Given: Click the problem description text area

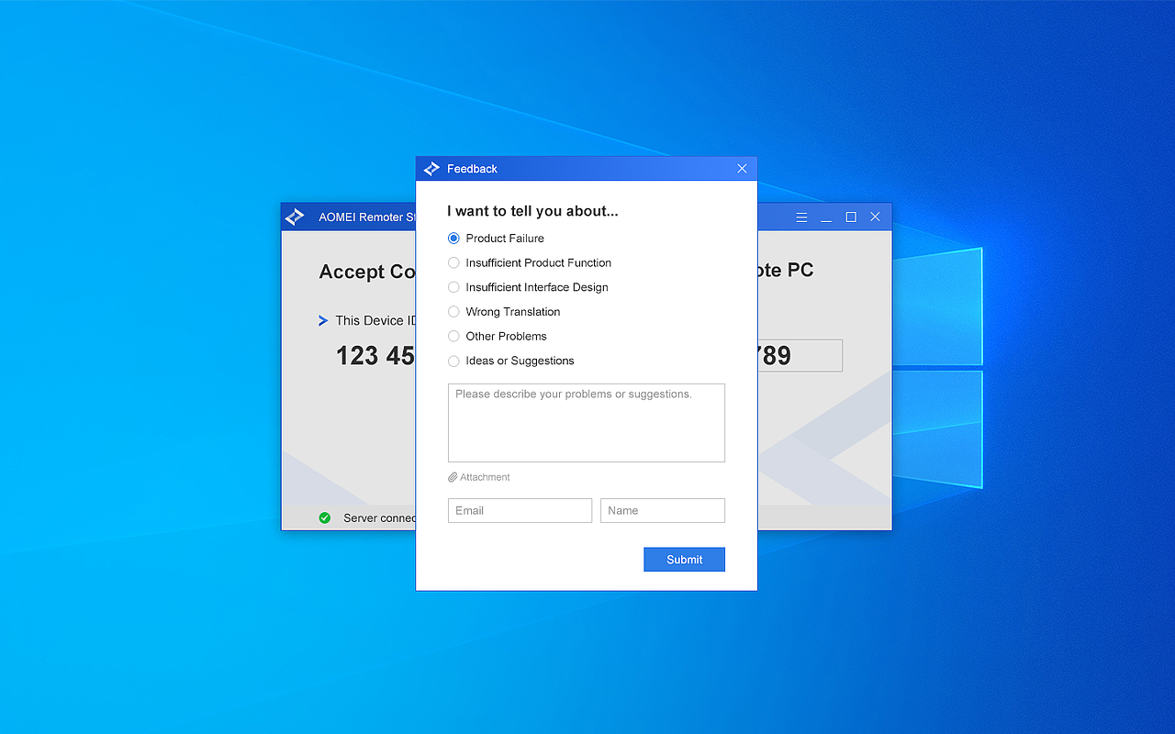Looking at the screenshot, I should [x=587, y=423].
